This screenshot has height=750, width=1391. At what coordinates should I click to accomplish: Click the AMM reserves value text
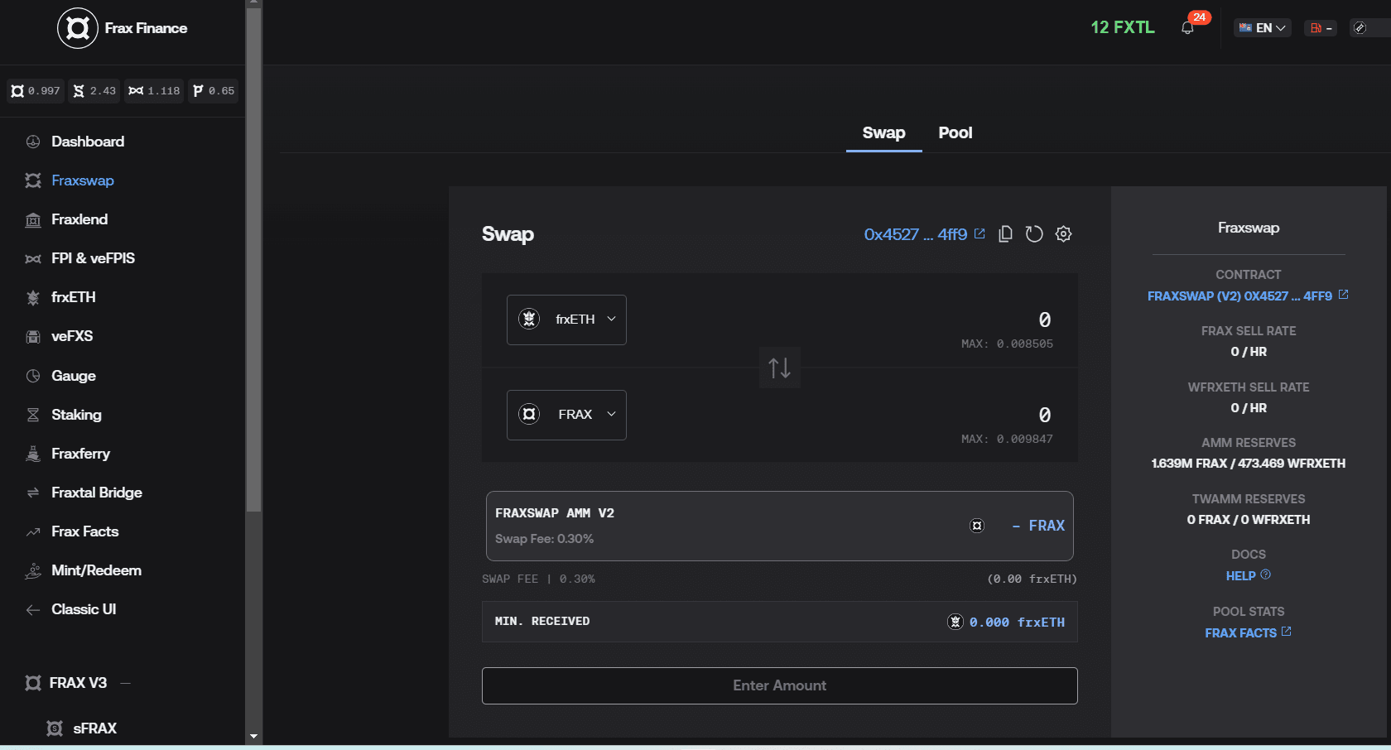click(x=1248, y=464)
